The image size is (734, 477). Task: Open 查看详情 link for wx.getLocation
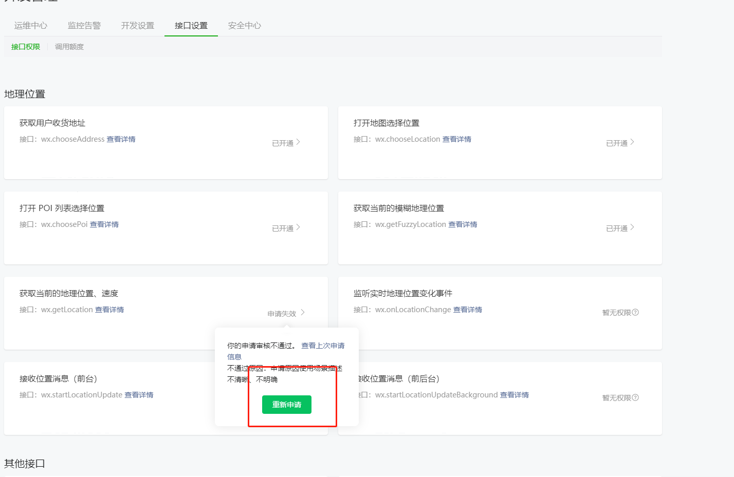[109, 310]
